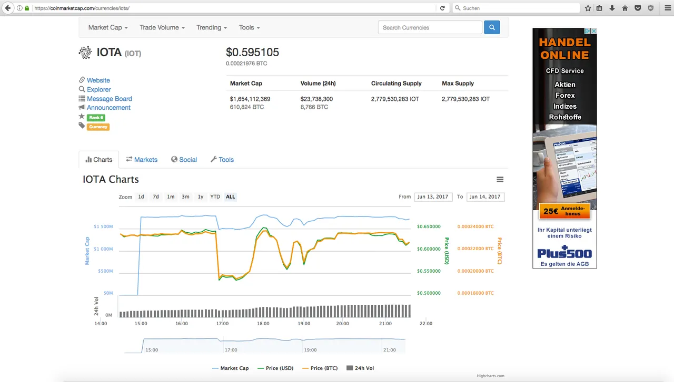Open the Tools navbar dropdown
This screenshot has width=674, height=382.
249,27
